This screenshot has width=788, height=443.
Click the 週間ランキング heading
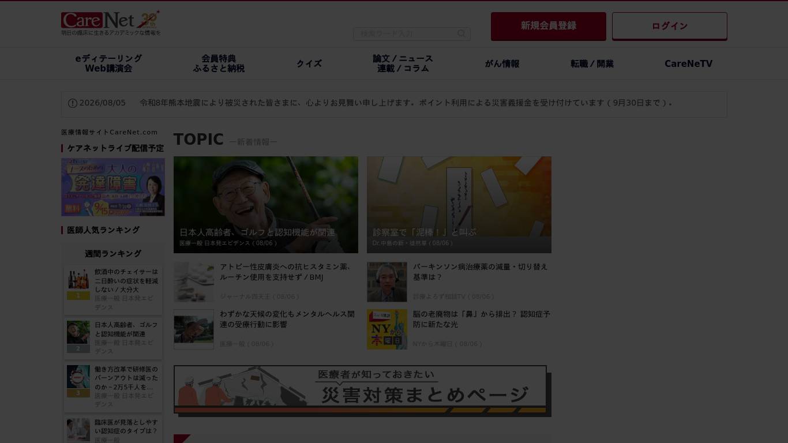(113, 254)
